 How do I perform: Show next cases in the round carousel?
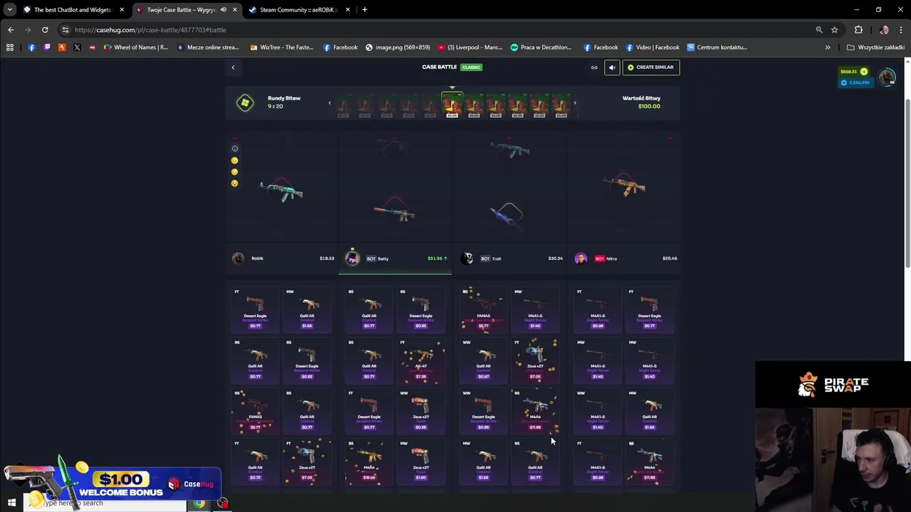574,103
